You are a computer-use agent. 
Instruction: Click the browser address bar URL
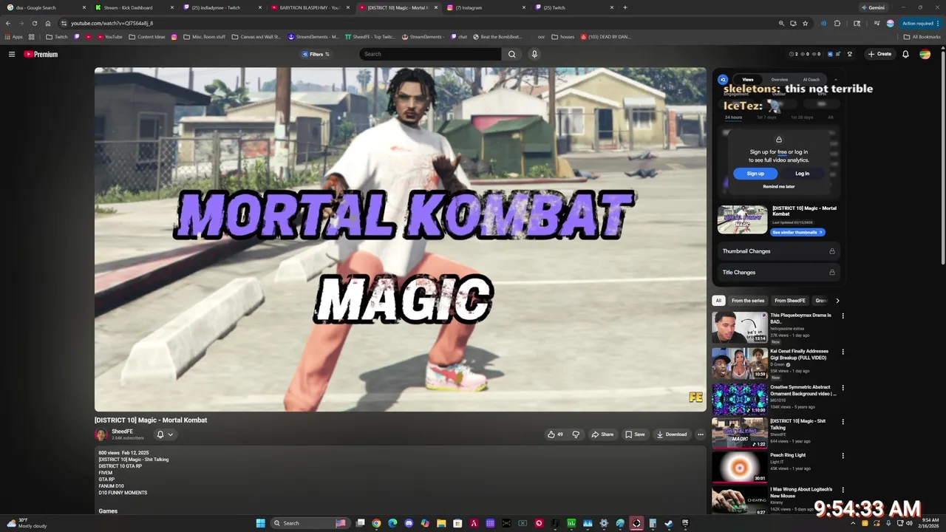112,23
